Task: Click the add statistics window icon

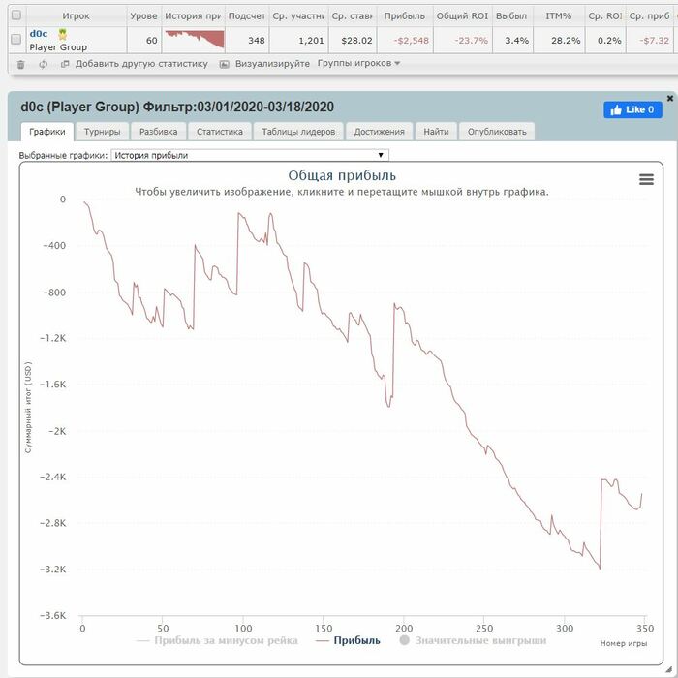Action: [65, 64]
